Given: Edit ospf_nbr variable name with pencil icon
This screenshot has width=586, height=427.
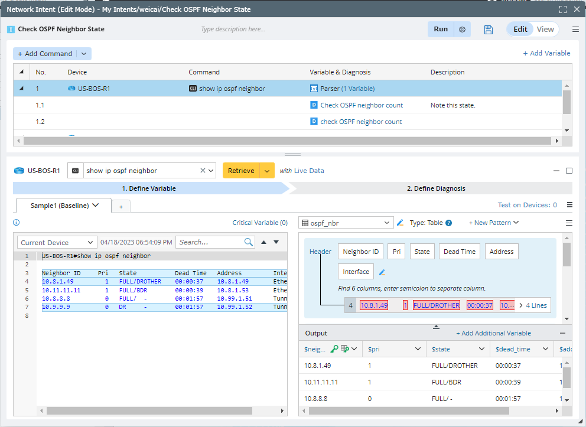Looking at the screenshot, I should pyautogui.click(x=400, y=223).
